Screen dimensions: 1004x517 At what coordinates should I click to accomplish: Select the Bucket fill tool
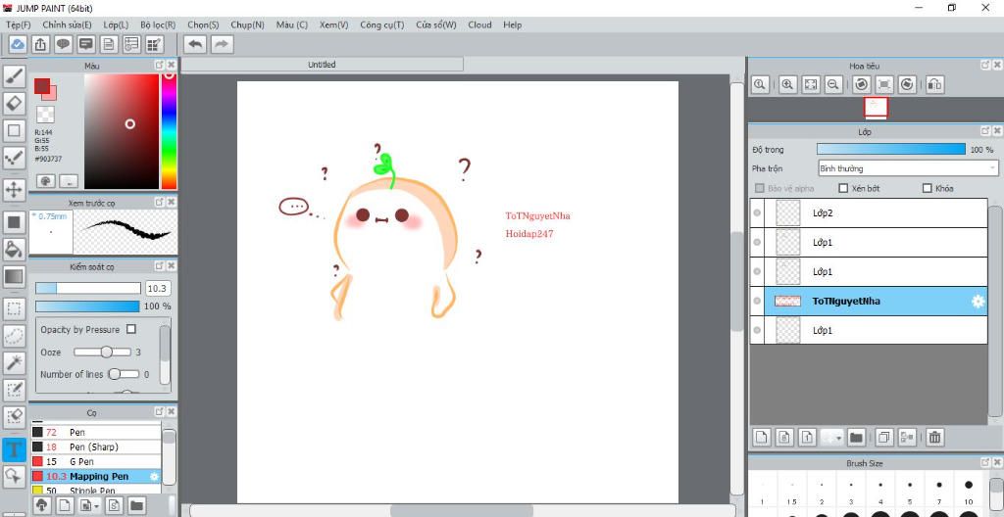(x=14, y=249)
